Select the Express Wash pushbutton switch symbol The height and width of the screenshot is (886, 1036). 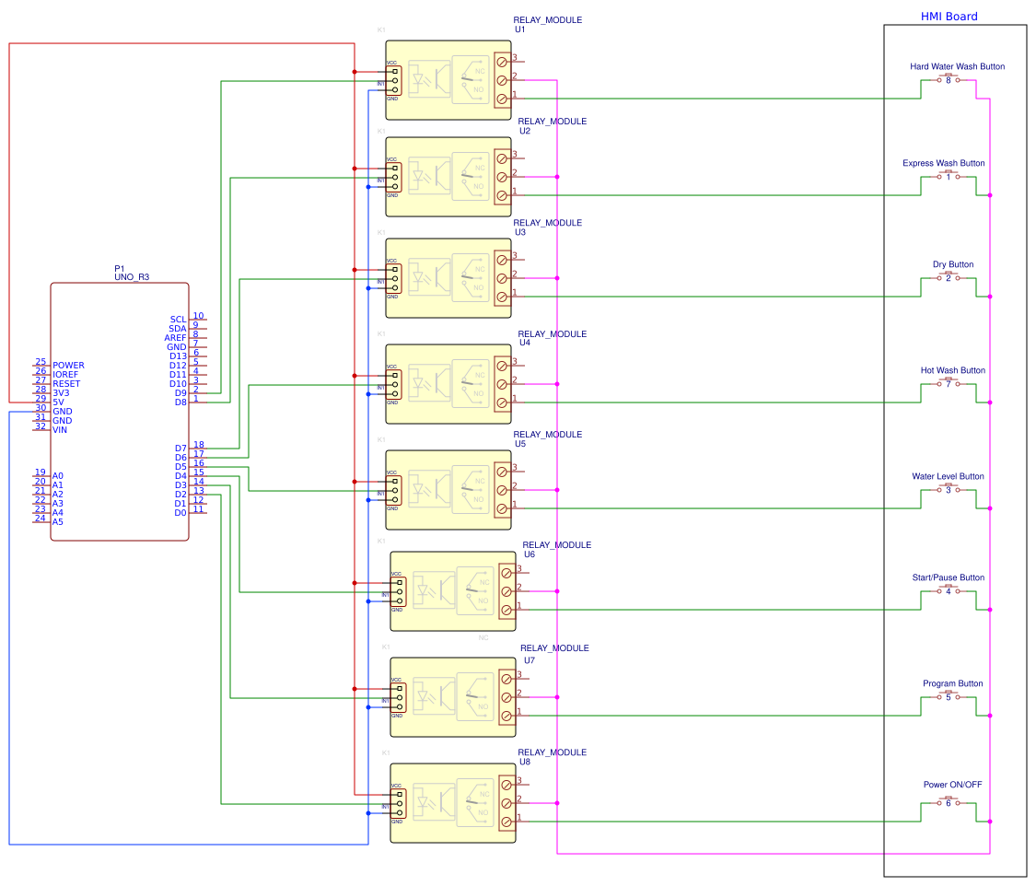(949, 176)
